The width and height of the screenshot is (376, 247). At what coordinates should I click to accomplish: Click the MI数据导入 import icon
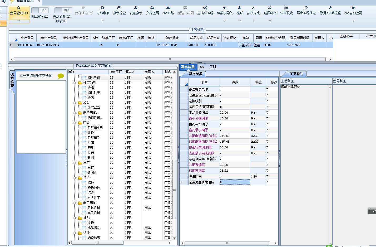pos(225,8)
